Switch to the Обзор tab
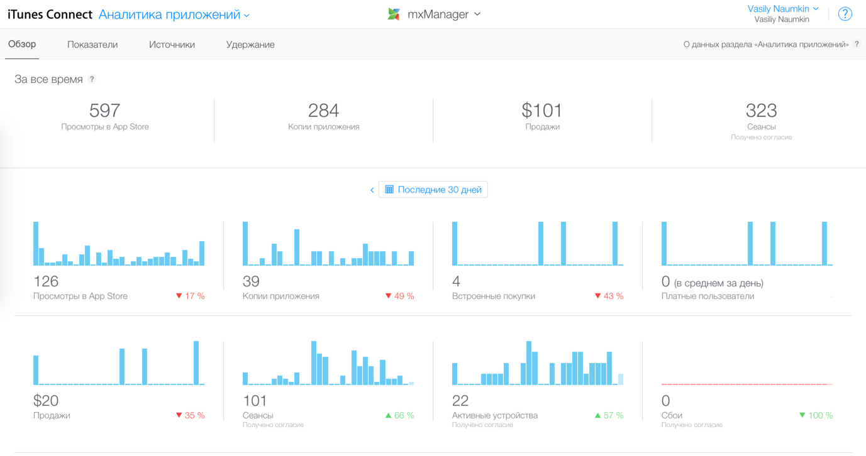This screenshot has width=866, height=456. [22, 45]
